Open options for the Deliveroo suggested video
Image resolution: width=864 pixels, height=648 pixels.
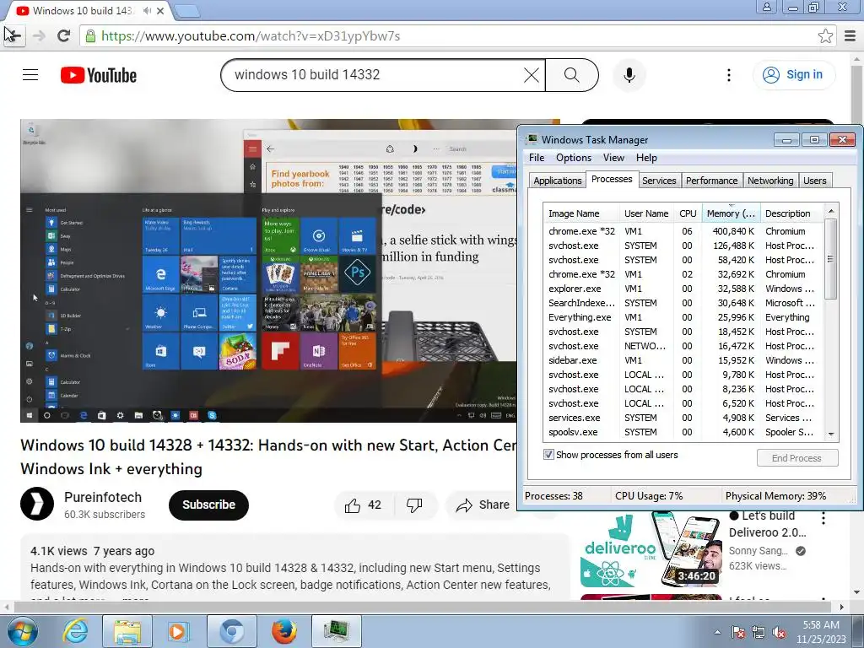pyautogui.click(x=823, y=518)
